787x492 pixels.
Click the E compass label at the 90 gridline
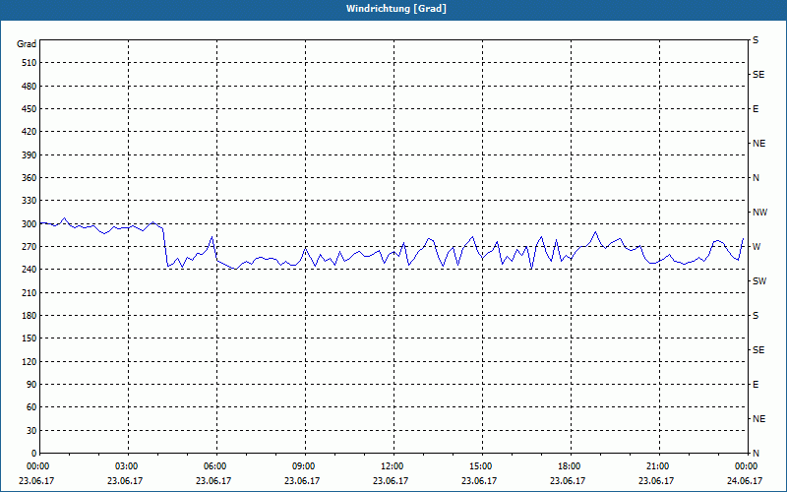756,385
